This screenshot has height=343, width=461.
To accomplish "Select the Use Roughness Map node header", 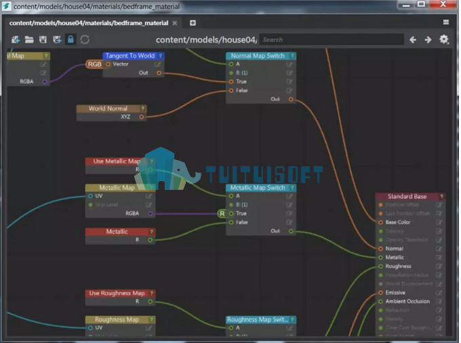I will (x=120, y=294).
